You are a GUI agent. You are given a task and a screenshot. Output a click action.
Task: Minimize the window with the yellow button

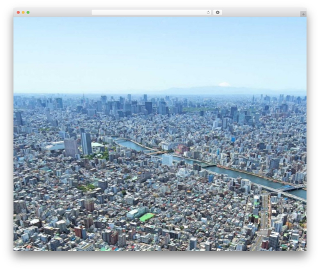[x=23, y=13]
